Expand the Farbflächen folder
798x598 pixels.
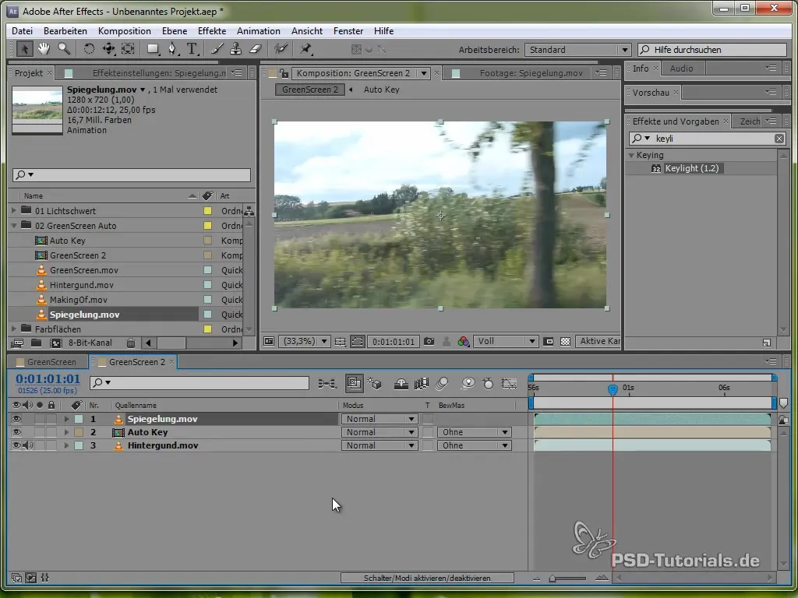click(14, 329)
